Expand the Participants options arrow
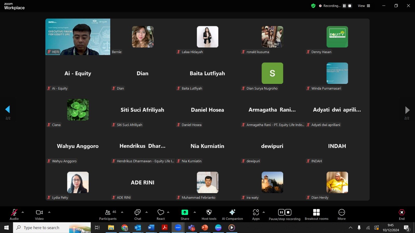 coord(122,212)
